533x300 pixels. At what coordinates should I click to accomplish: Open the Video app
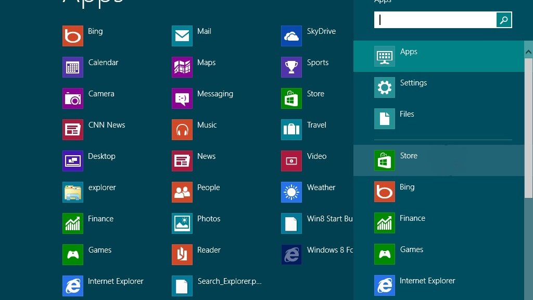(x=291, y=161)
